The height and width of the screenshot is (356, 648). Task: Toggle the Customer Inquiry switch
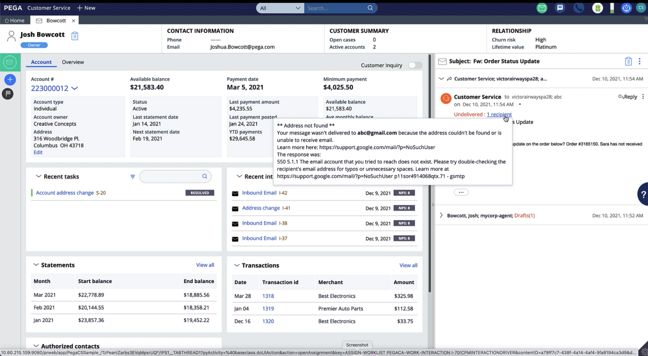pos(415,65)
